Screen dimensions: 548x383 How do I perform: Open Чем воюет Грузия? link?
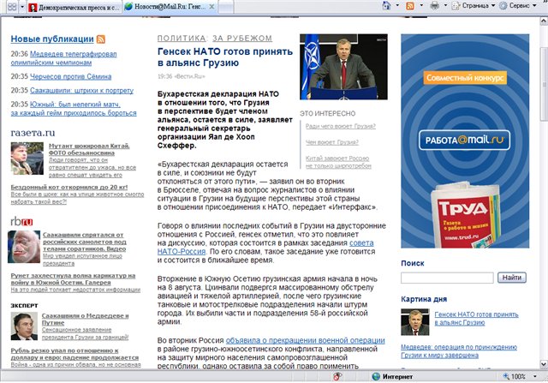coord(332,142)
